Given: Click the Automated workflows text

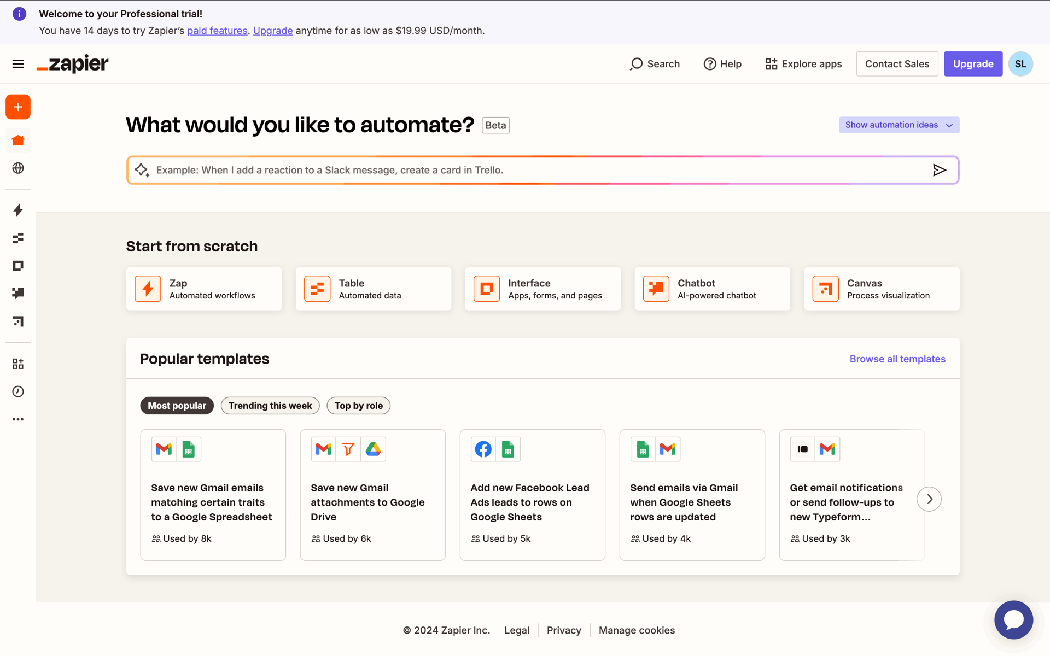Looking at the screenshot, I should pos(212,295).
